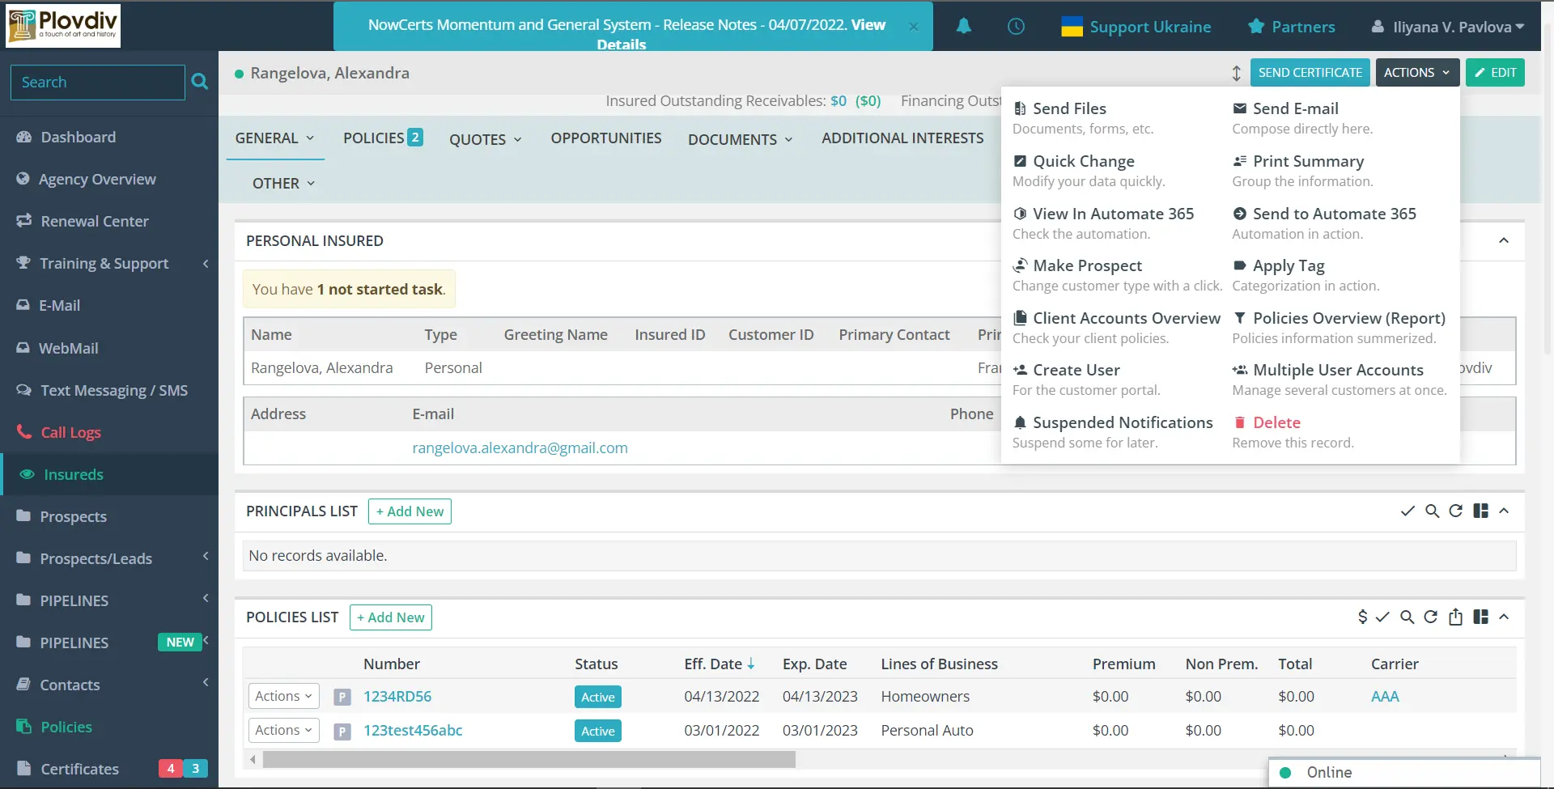The image size is (1554, 789).
Task: Export Policies List using the share icon
Action: (1456, 617)
